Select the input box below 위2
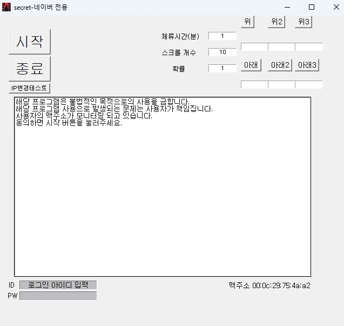Screen dimensions: 344x326 [x=281, y=47]
